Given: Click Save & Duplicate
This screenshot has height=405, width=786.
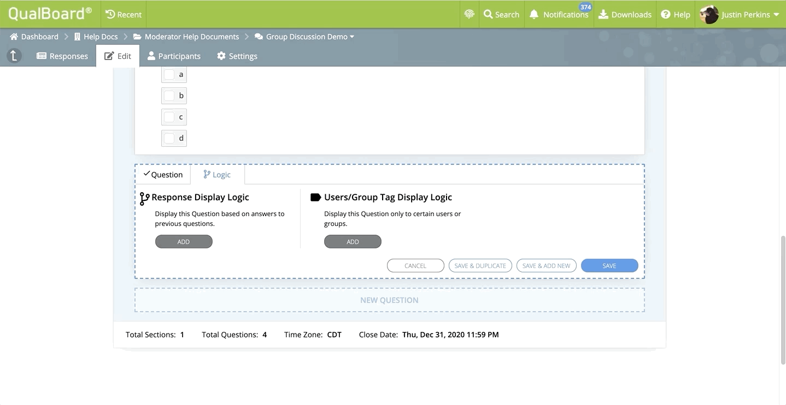Looking at the screenshot, I should tap(480, 266).
